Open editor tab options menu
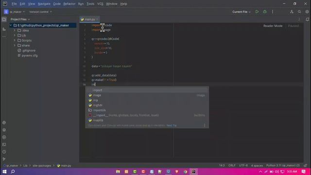This screenshot has width=311, height=175. coord(299,19)
